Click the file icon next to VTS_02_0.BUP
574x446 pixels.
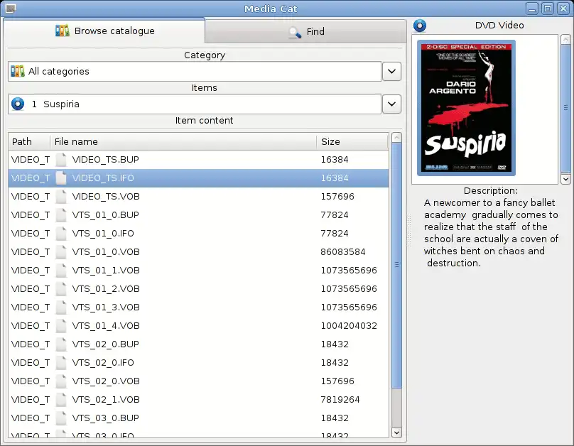(x=61, y=344)
